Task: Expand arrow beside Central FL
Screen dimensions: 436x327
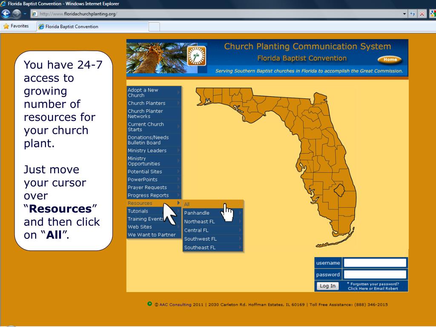Action: click(x=240, y=230)
